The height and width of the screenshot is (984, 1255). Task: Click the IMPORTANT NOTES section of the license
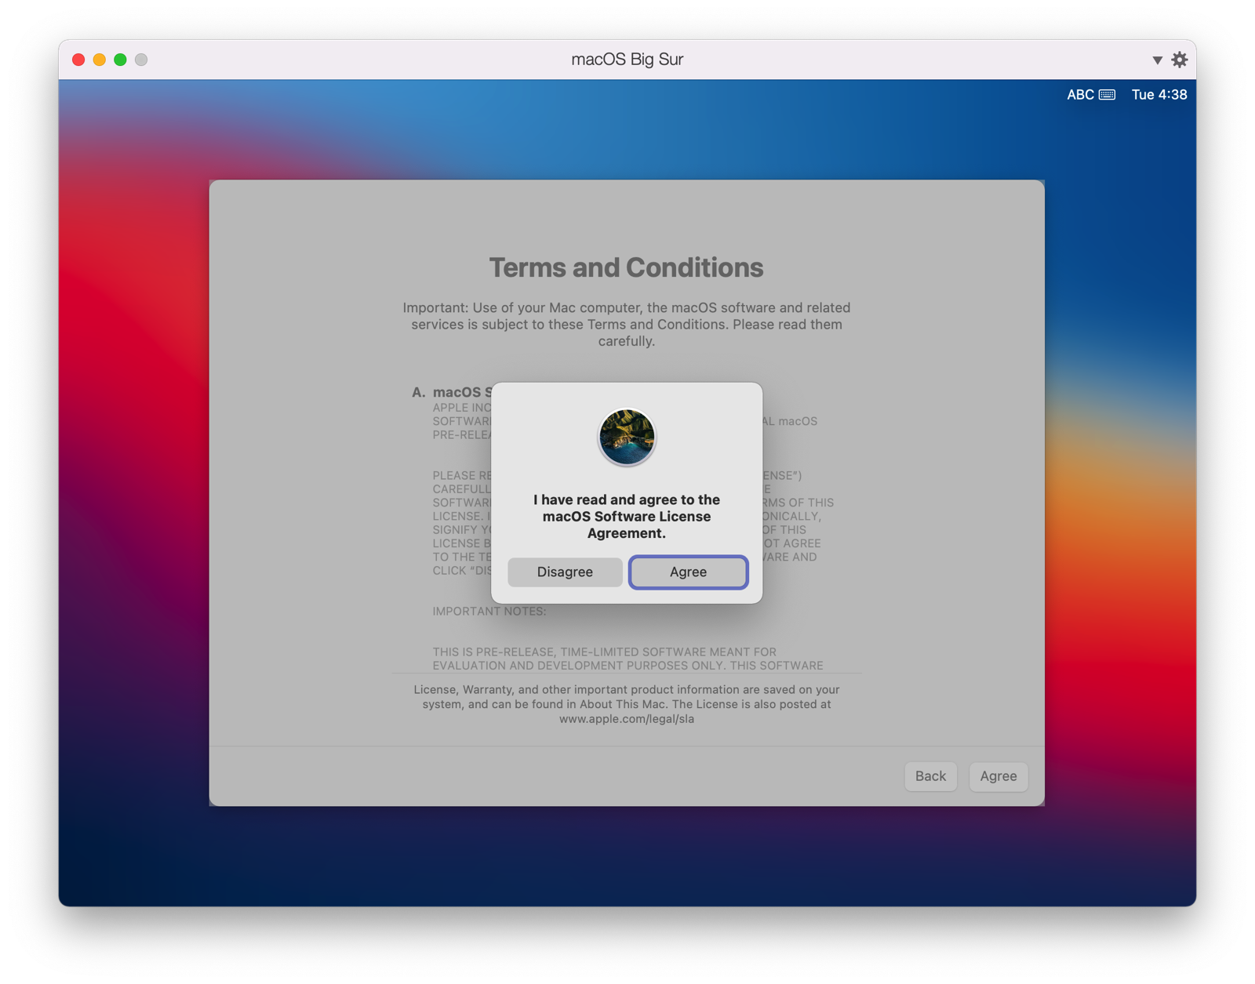click(489, 611)
